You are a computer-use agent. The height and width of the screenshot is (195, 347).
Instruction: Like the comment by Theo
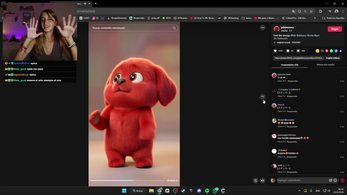click(341, 112)
